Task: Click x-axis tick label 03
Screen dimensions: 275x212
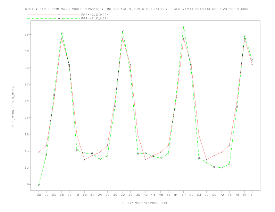Action: 46,195
